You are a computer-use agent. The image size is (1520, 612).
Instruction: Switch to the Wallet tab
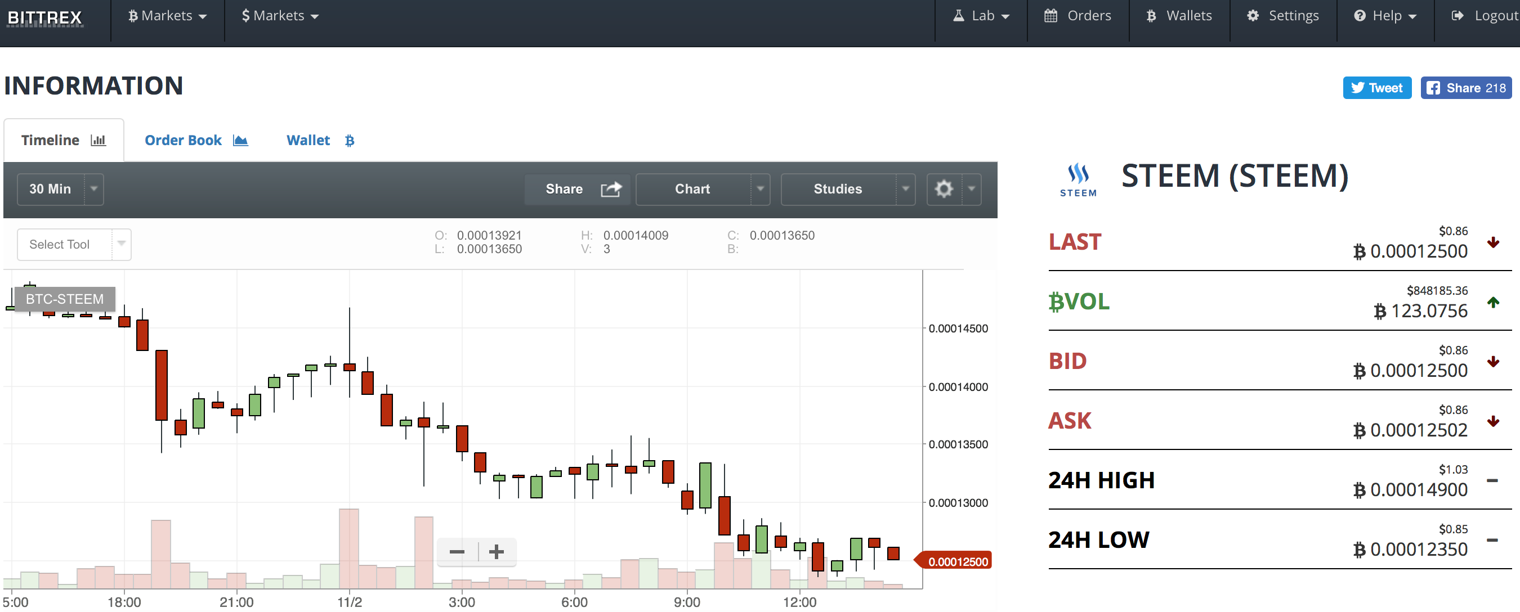(x=320, y=140)
